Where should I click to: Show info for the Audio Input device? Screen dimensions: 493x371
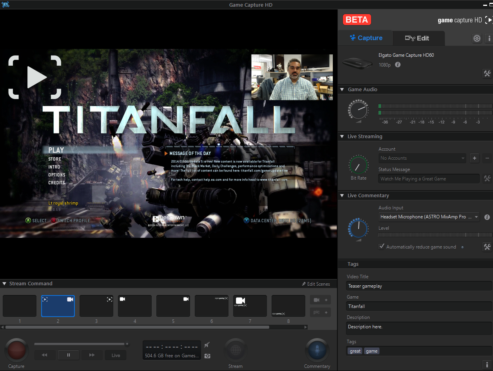(x=487, y=217)
